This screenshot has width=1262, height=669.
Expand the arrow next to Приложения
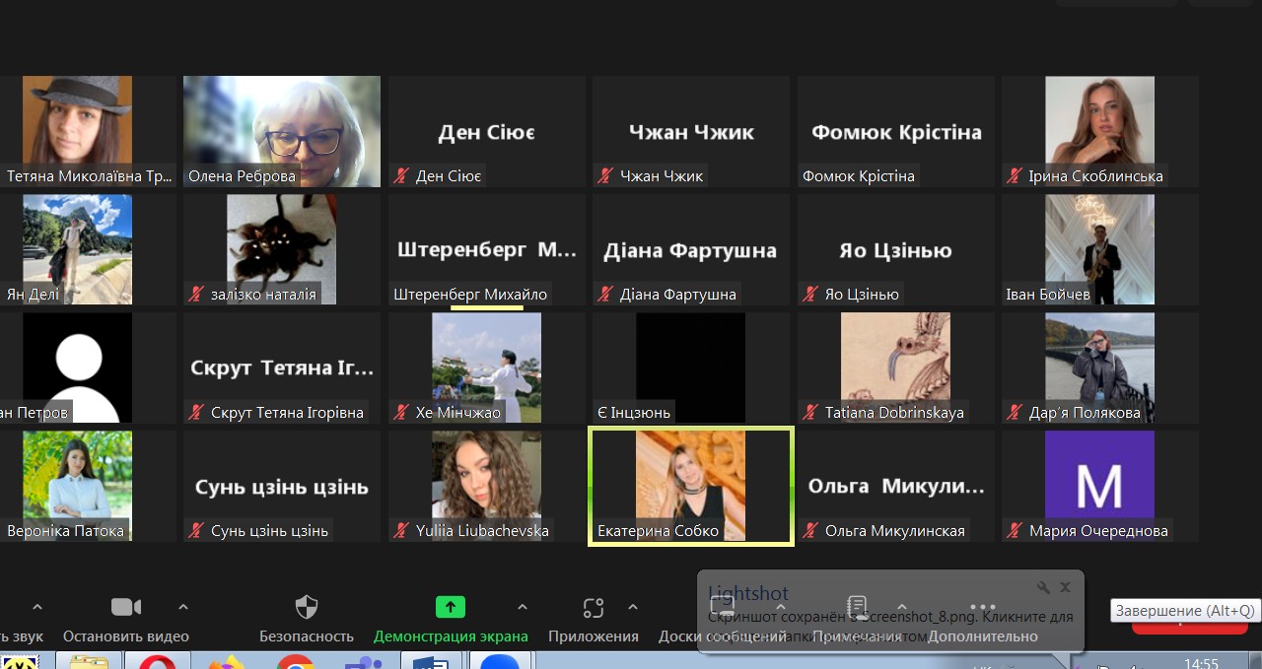[x=633, y=607]
